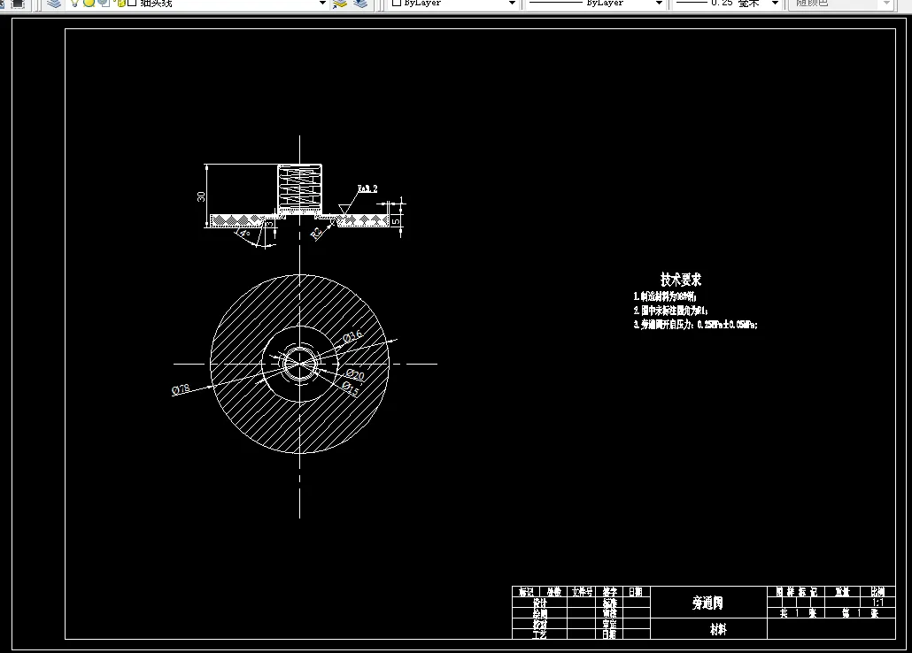Viewport: 912px width, 653px height.
Task: Select the Ø15 diameter dimension
Action: [350, 388]
